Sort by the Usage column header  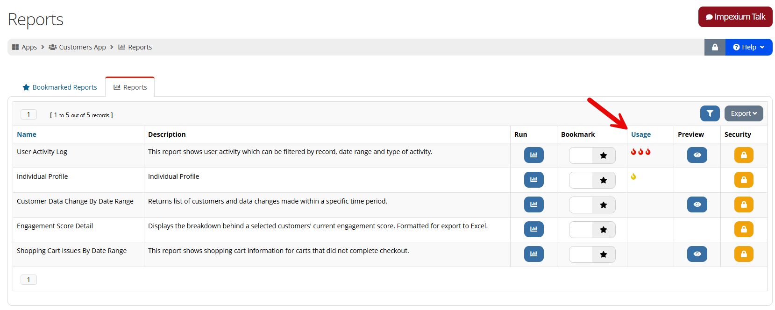641,134
